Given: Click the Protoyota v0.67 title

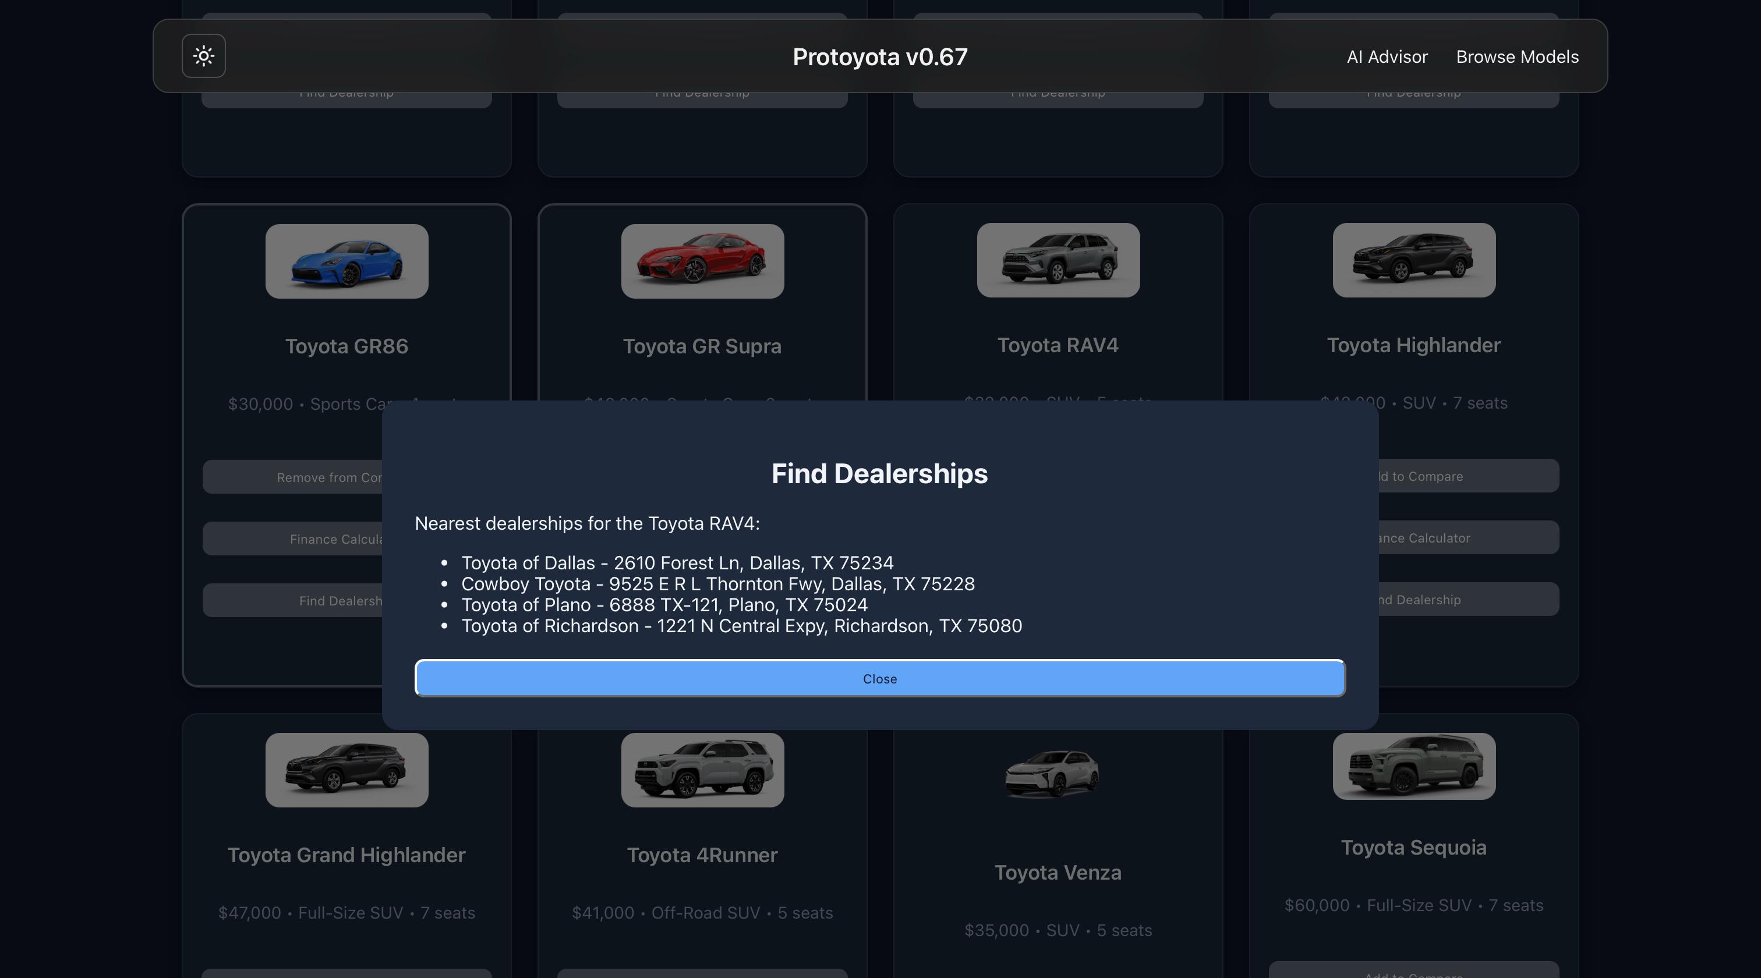Looking at the screenshot, I should pos(880,56).
